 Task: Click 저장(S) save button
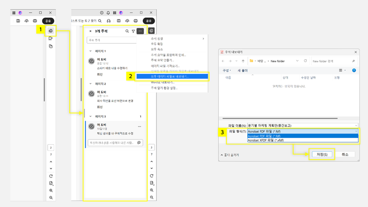pyautogui.click(x=322, y=155)
